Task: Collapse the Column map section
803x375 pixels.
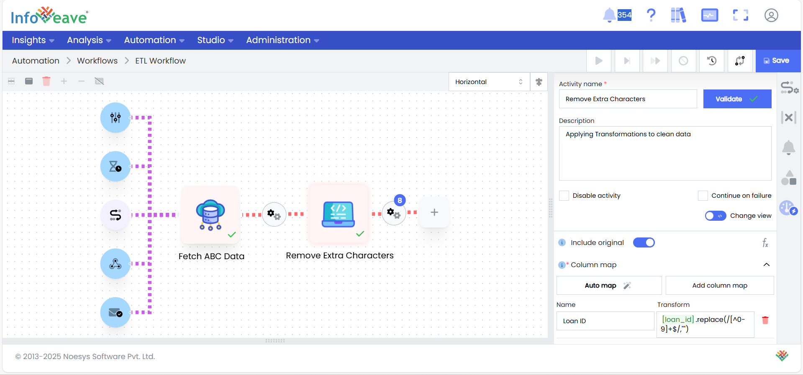Action: (766, 265)
